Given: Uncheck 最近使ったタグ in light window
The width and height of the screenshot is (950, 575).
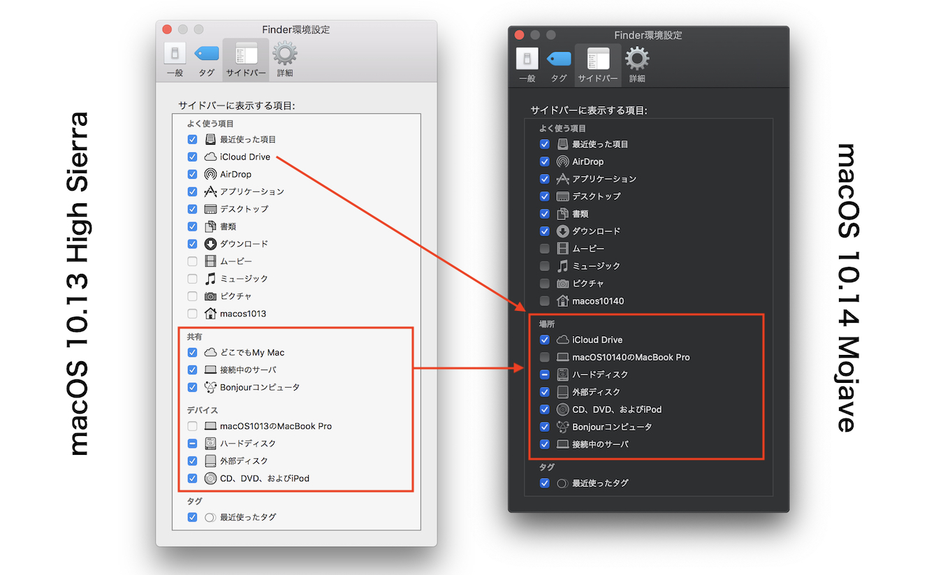Looking at the screenshot, I should [x=192, y=517].
